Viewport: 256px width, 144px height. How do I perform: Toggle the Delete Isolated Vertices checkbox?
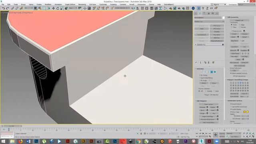point(231,73)
